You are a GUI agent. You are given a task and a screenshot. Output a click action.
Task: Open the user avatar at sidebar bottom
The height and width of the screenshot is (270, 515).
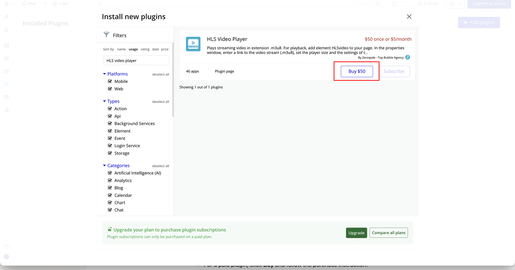coord(6,257)
